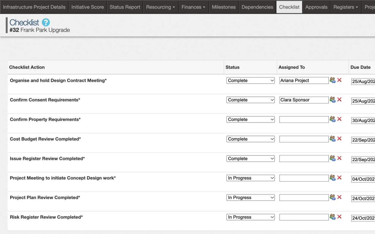This screenshot has width=375, height=234.
Task: Open user picker for Confirm Property Requirements
Action: click(x=333, y=119)
